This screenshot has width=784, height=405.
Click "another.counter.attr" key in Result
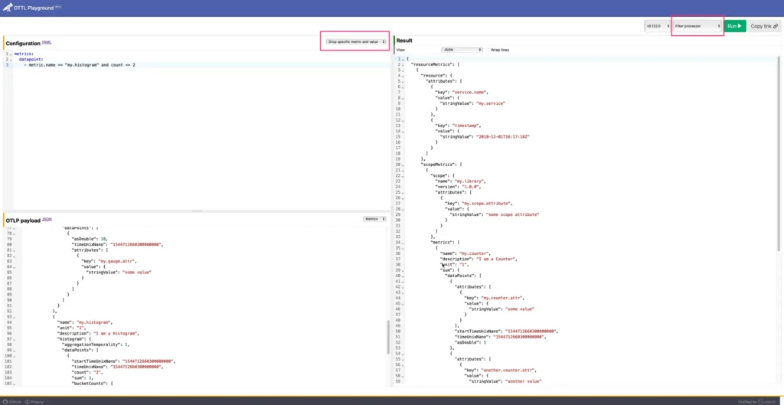(x=509, y=371)
